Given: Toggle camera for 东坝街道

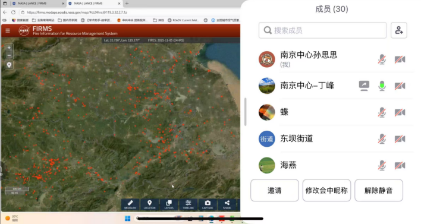Looking at the screenshot, I should pos(400,138).
